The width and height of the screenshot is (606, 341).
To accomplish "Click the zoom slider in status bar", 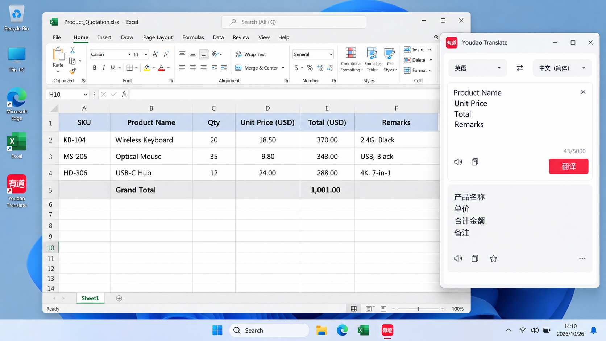I will tap(418, 309).
